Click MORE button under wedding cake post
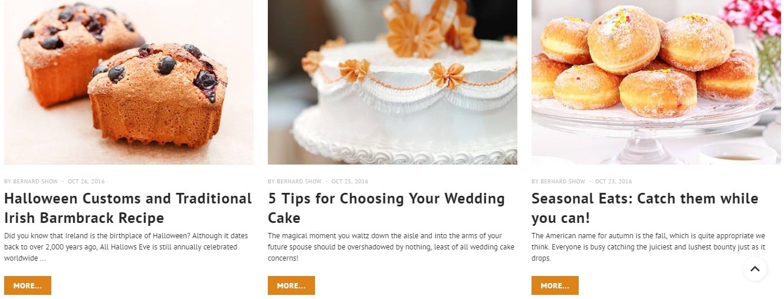This screenshot has width=784, height=299. click(291, 285)
